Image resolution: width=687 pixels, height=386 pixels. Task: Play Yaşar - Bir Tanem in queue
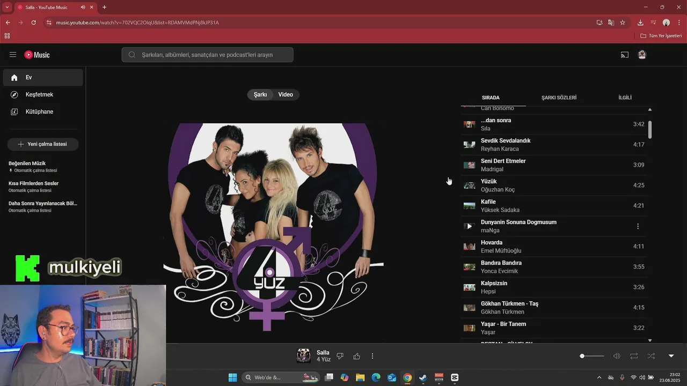tap(554, 328)
